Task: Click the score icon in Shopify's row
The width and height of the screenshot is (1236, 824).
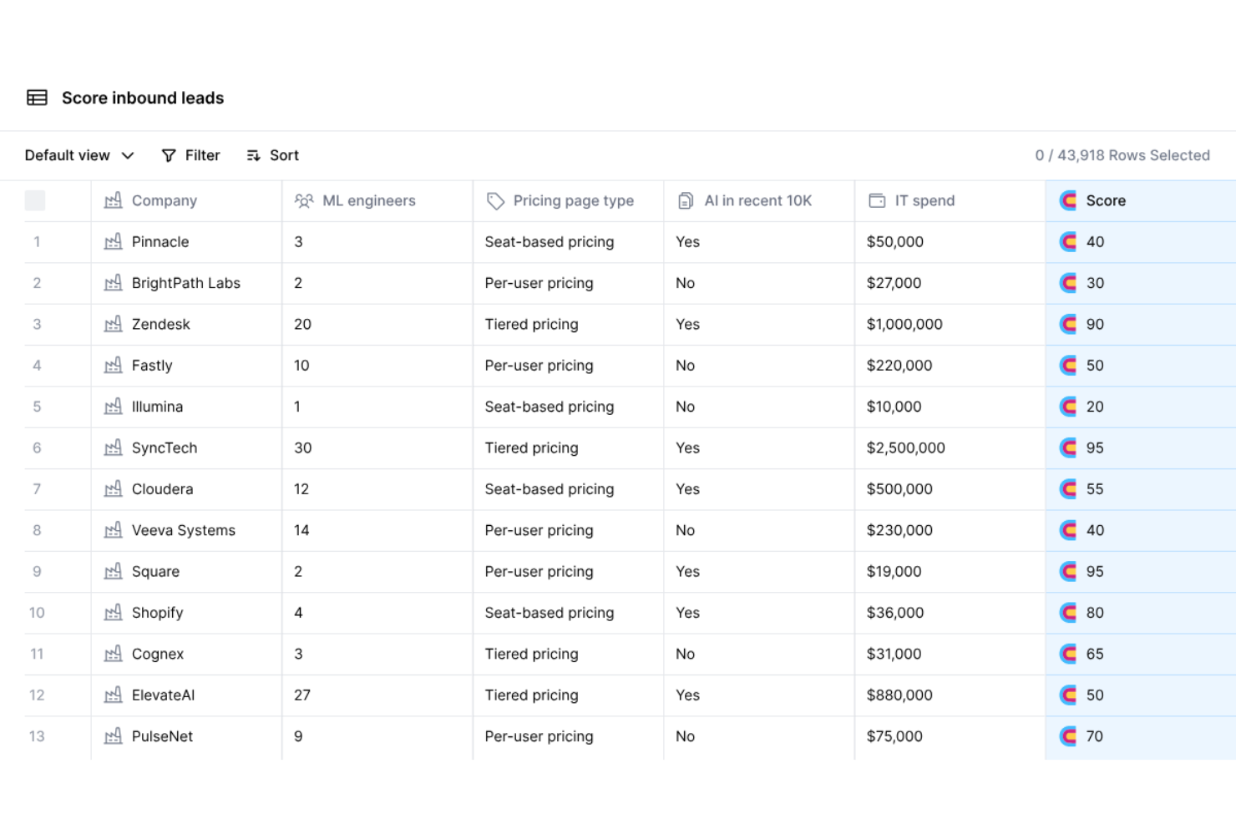Action: point(1068,613)
